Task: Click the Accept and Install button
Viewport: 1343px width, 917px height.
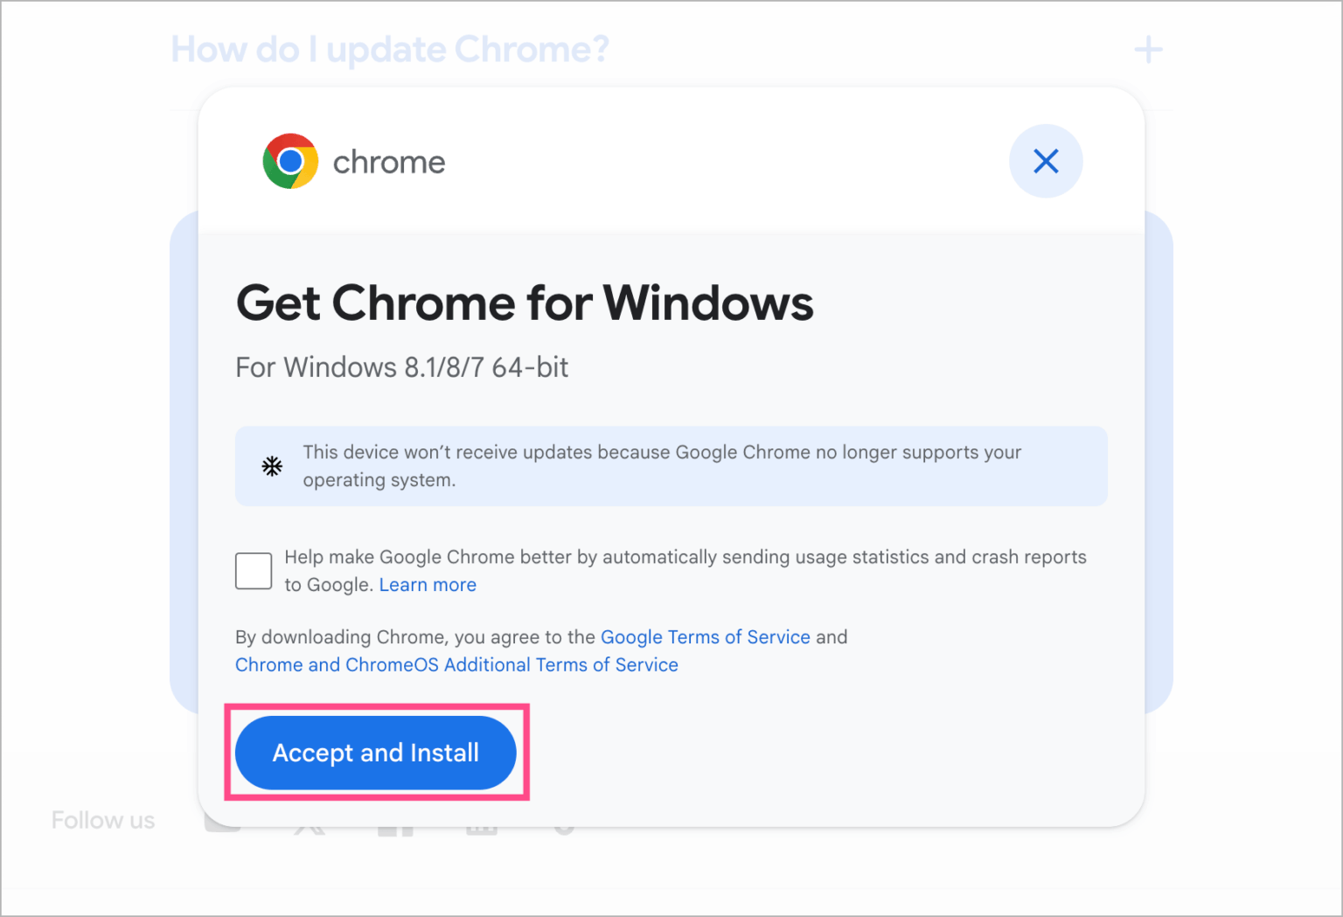Action: 376,753
